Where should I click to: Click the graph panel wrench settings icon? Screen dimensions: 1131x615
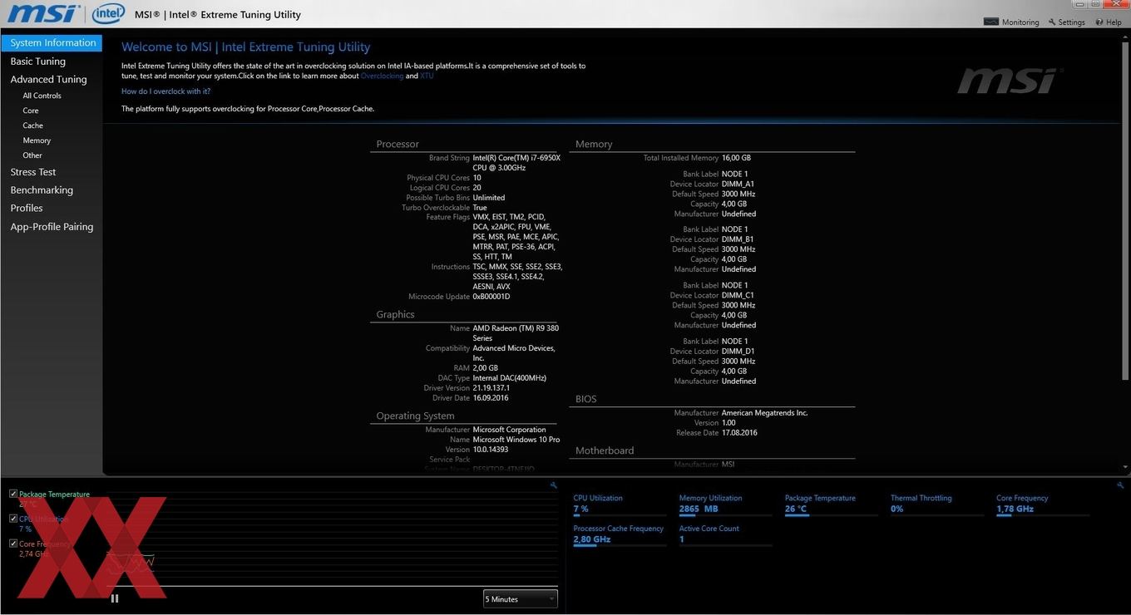(x=554, y=485)
